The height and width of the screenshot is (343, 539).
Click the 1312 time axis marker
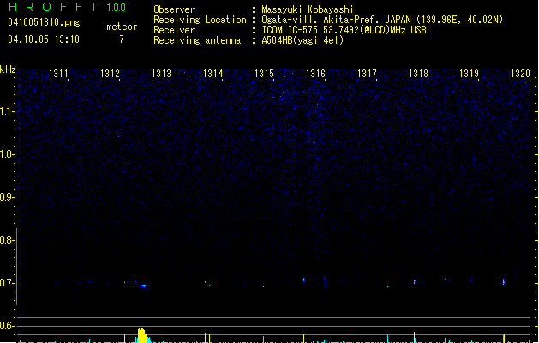tap(110, 74)
